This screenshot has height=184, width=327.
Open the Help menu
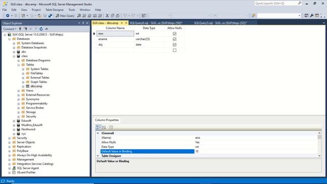(98, 10)
